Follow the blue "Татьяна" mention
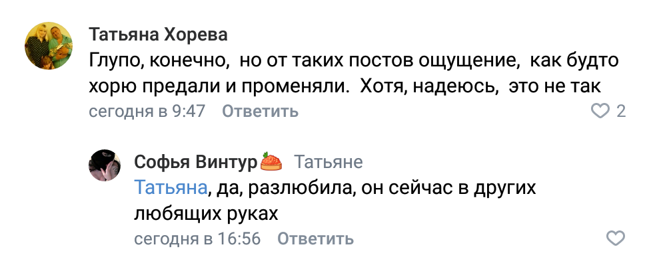This screenshot has height=269, width=669. click(170, 188)
